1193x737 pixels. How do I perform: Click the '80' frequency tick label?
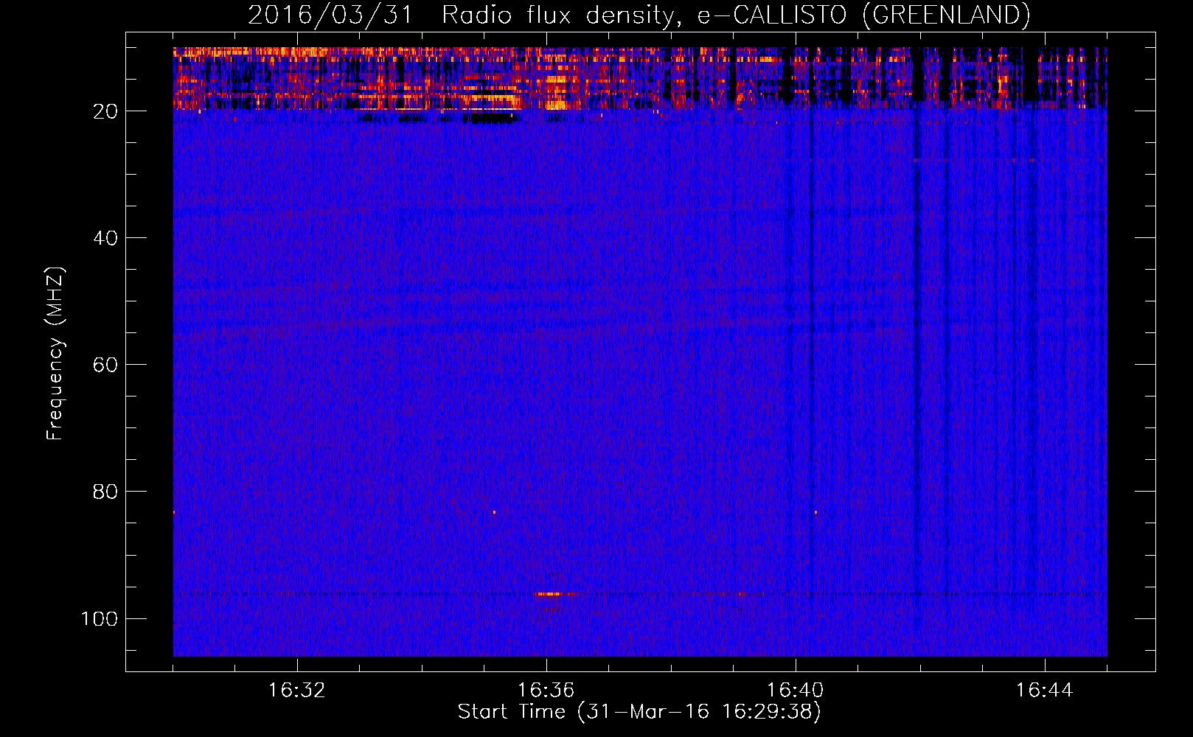[x=105, y=492]
